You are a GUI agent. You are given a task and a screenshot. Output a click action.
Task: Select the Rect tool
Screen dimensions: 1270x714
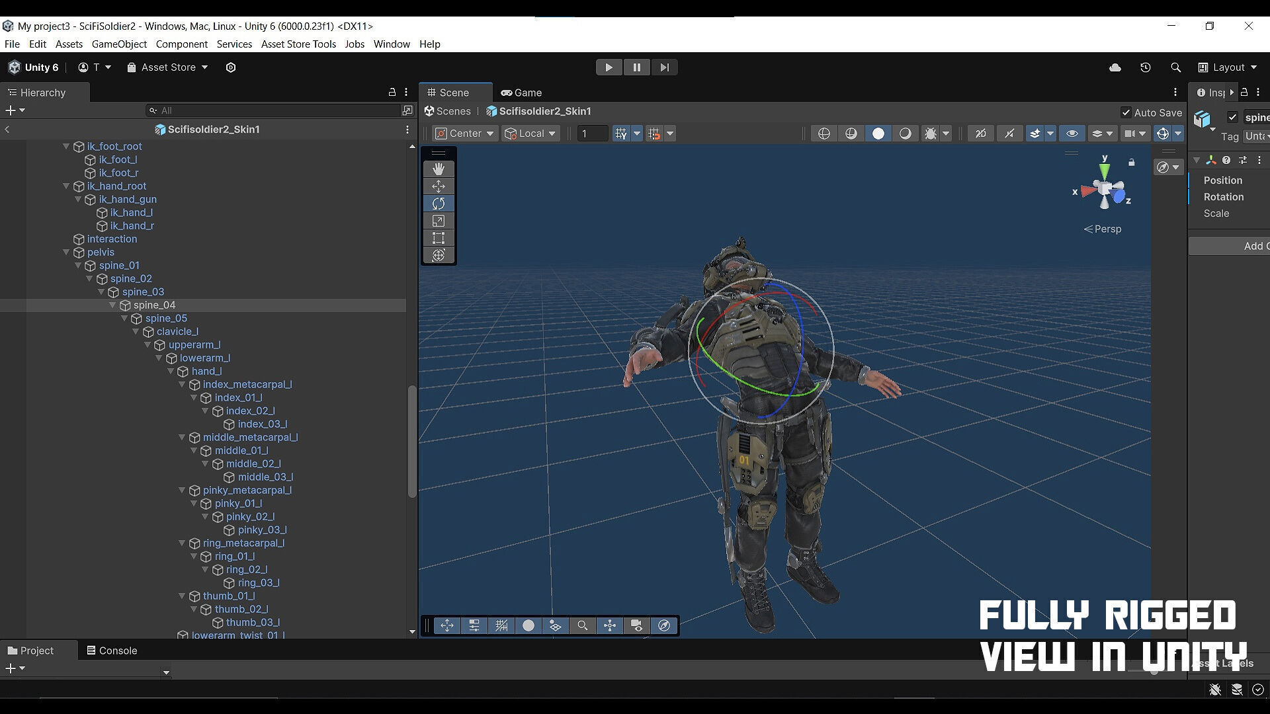439,238
